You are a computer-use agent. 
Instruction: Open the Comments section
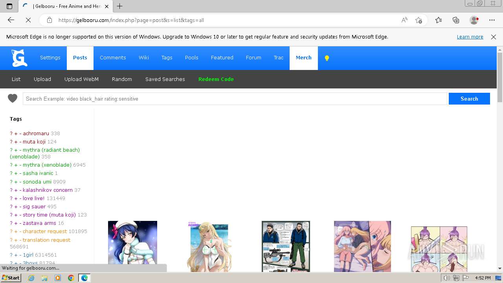(113, 58)
